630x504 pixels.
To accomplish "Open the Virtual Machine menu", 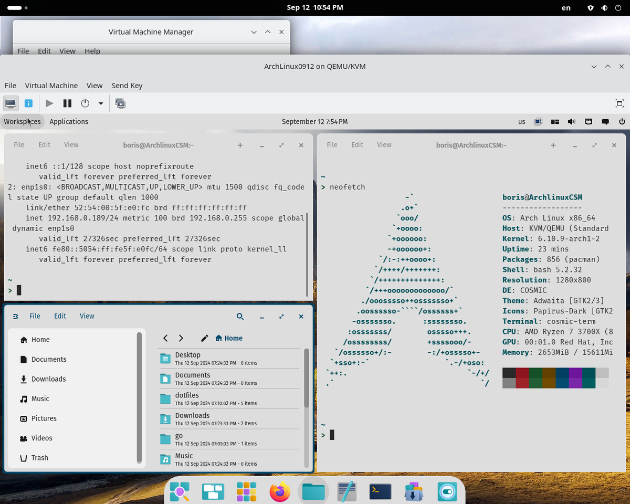I will pos(51,86).
